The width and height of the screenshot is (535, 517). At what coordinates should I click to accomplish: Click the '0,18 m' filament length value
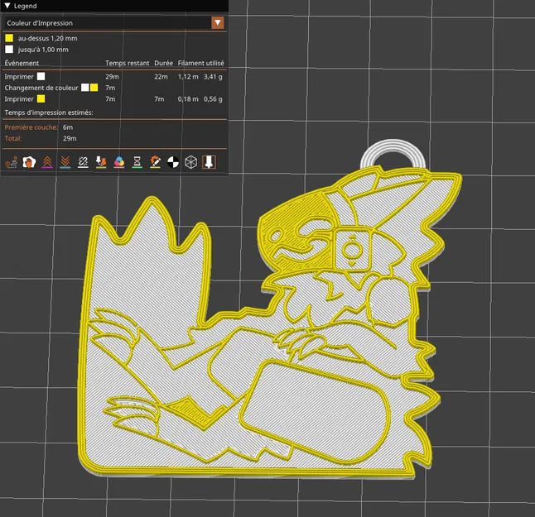point(188,99)
